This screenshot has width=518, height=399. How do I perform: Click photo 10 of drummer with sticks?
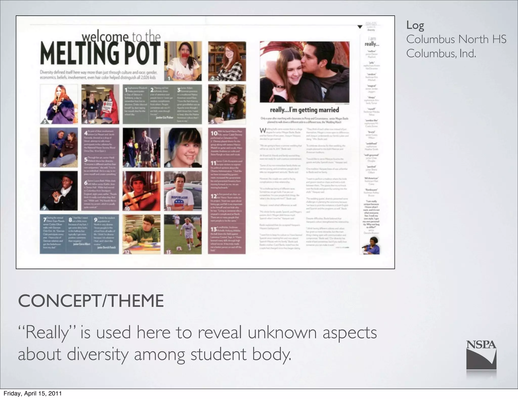141,191
